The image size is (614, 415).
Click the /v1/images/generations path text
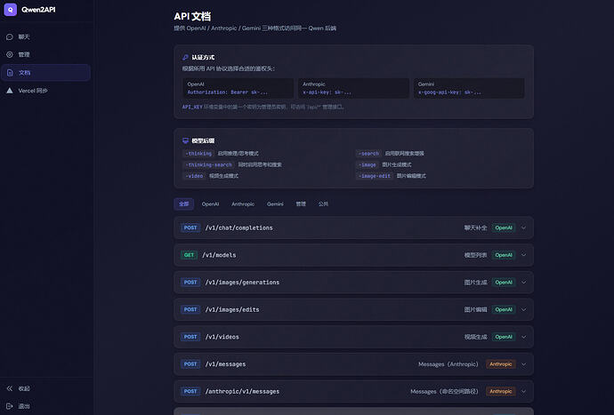click(x=242, y=283)
